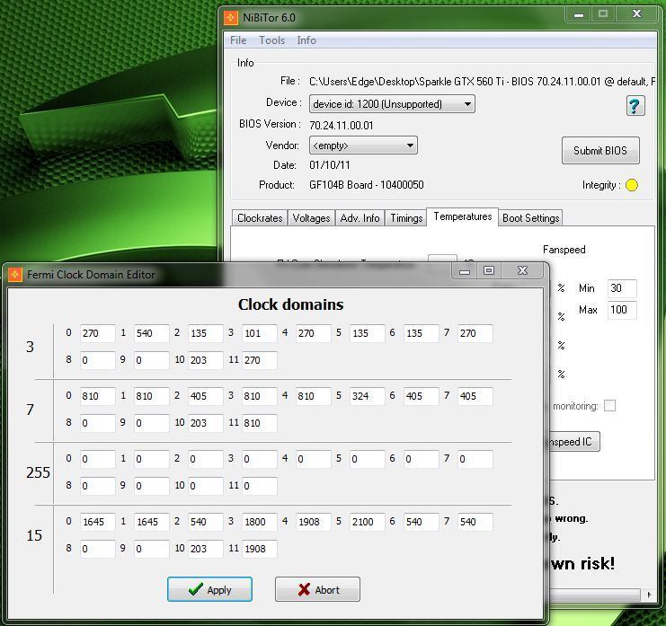666x626 pixels.
Task: Open the Device id dropdown
Action: click(392, 104)
